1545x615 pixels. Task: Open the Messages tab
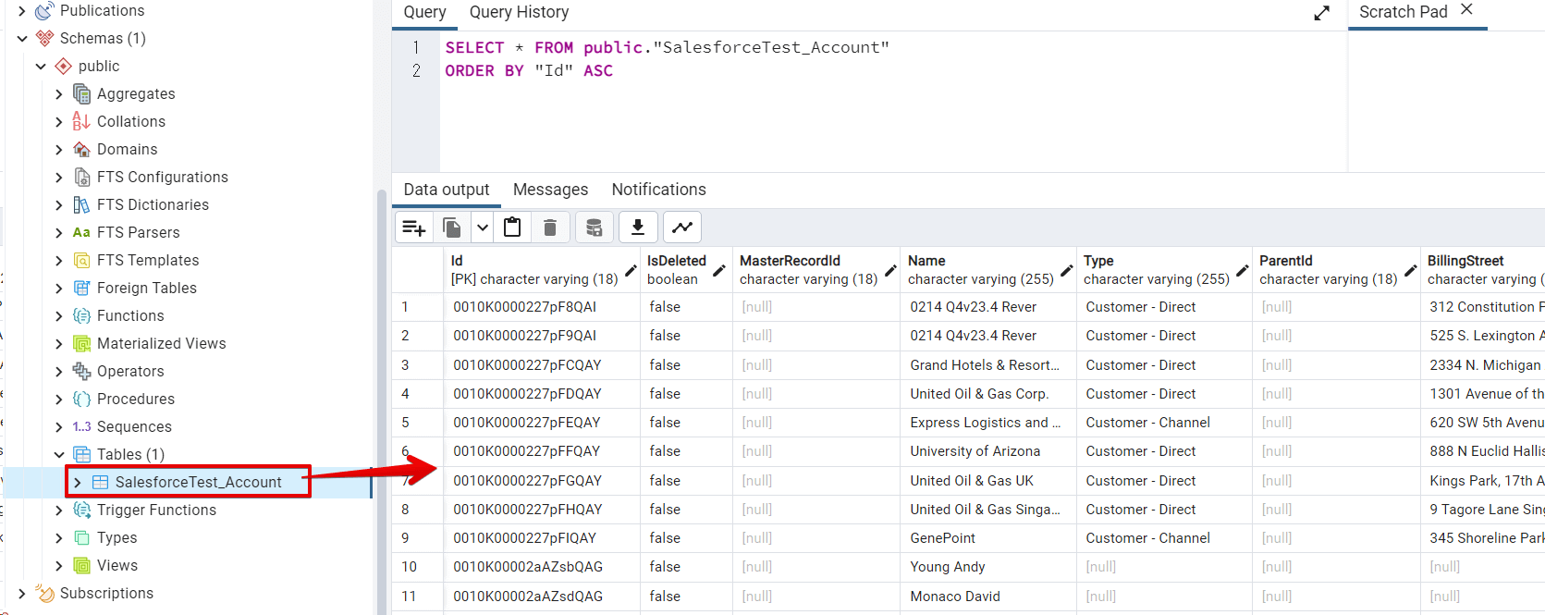click(x=550, y=190)
